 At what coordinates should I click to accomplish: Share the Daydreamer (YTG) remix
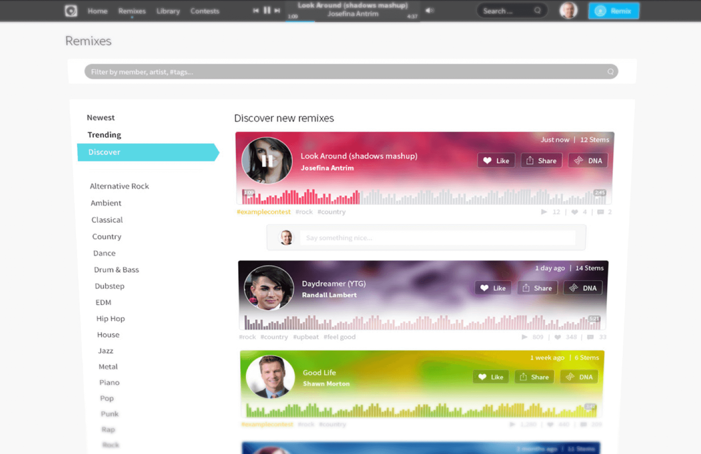537,288
